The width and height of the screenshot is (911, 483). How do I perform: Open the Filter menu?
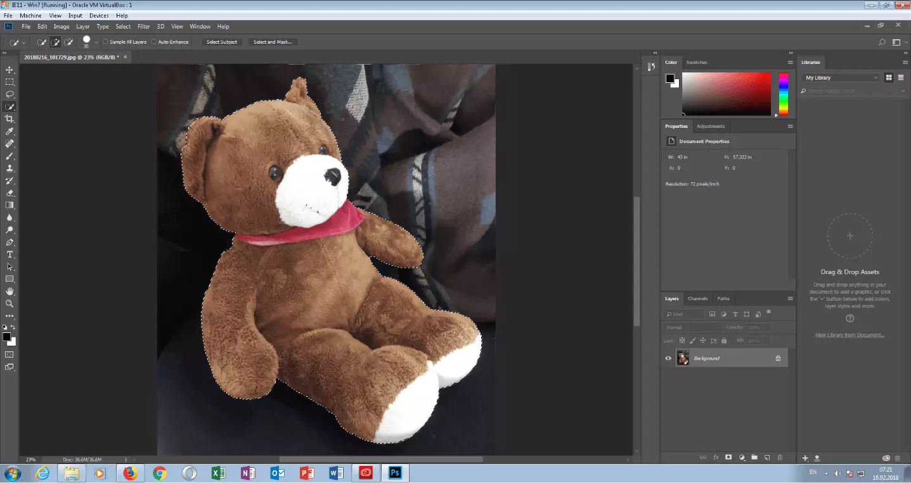click(x=144, y=27)
